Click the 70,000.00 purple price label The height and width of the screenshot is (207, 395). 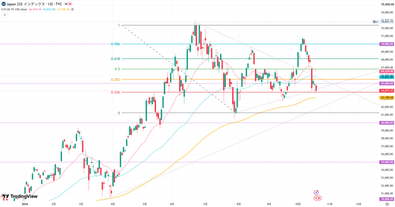(387, 44)
